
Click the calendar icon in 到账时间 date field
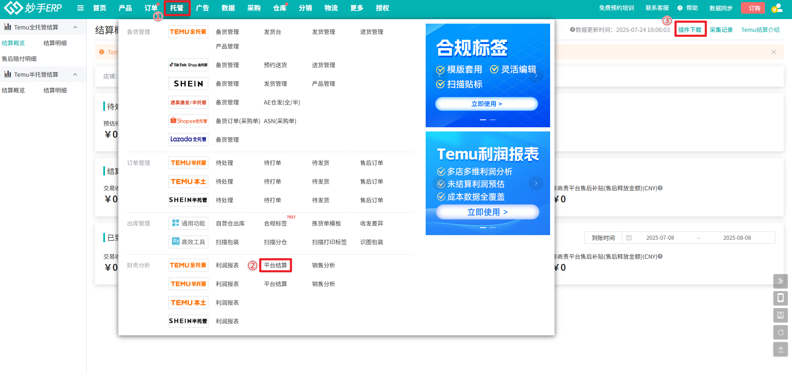[629, 238]
